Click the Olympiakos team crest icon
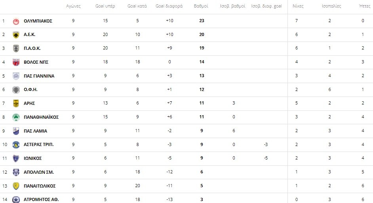 [16, 21]
